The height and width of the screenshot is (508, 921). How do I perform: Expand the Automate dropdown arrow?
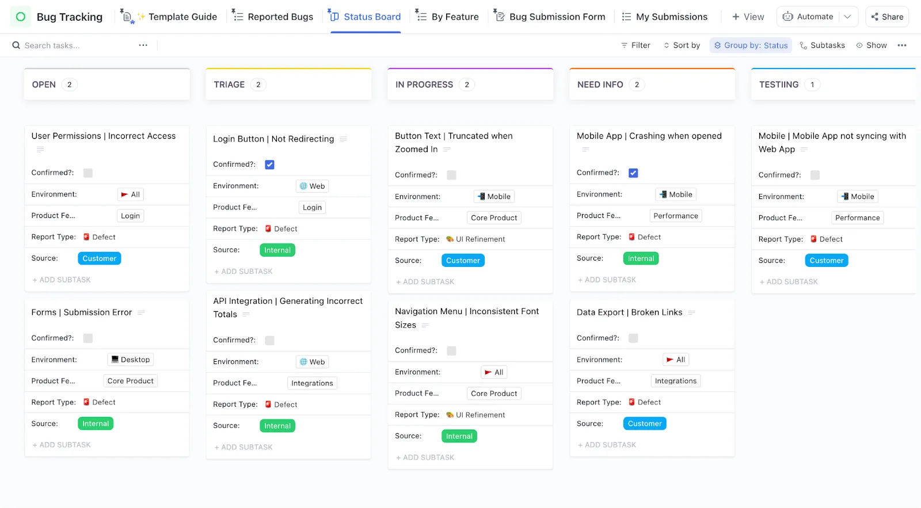click(x=847, y=17)
